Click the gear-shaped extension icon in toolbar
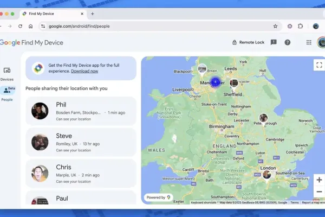Screen dimensions: 325x217 (x=290, y=26)
